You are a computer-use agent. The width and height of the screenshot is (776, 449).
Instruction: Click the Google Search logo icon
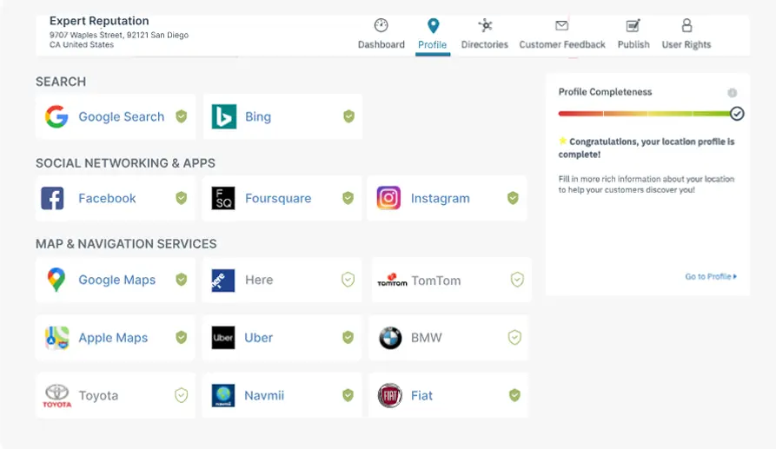[56, 117]
